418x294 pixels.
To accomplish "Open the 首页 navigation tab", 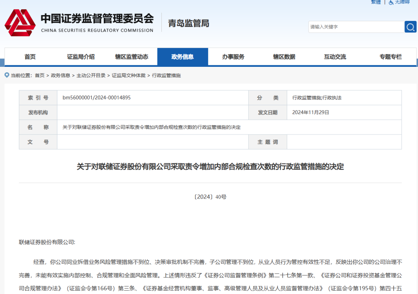I will coord(30,57).
